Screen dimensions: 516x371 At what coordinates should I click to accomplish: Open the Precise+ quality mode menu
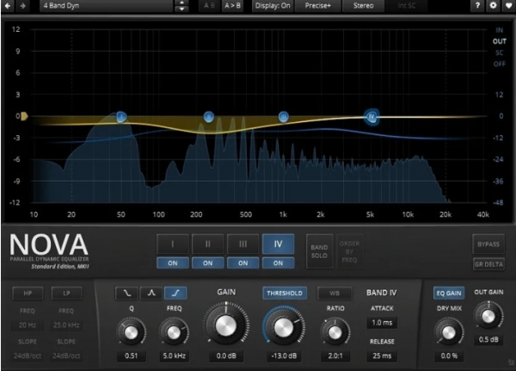pos(318,6)
